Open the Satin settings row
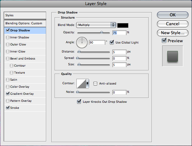 click(x=25, y=80)
